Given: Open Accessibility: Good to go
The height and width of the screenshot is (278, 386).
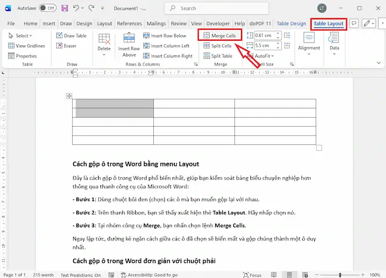Looking at the screenshot, I should coord(149,275).
